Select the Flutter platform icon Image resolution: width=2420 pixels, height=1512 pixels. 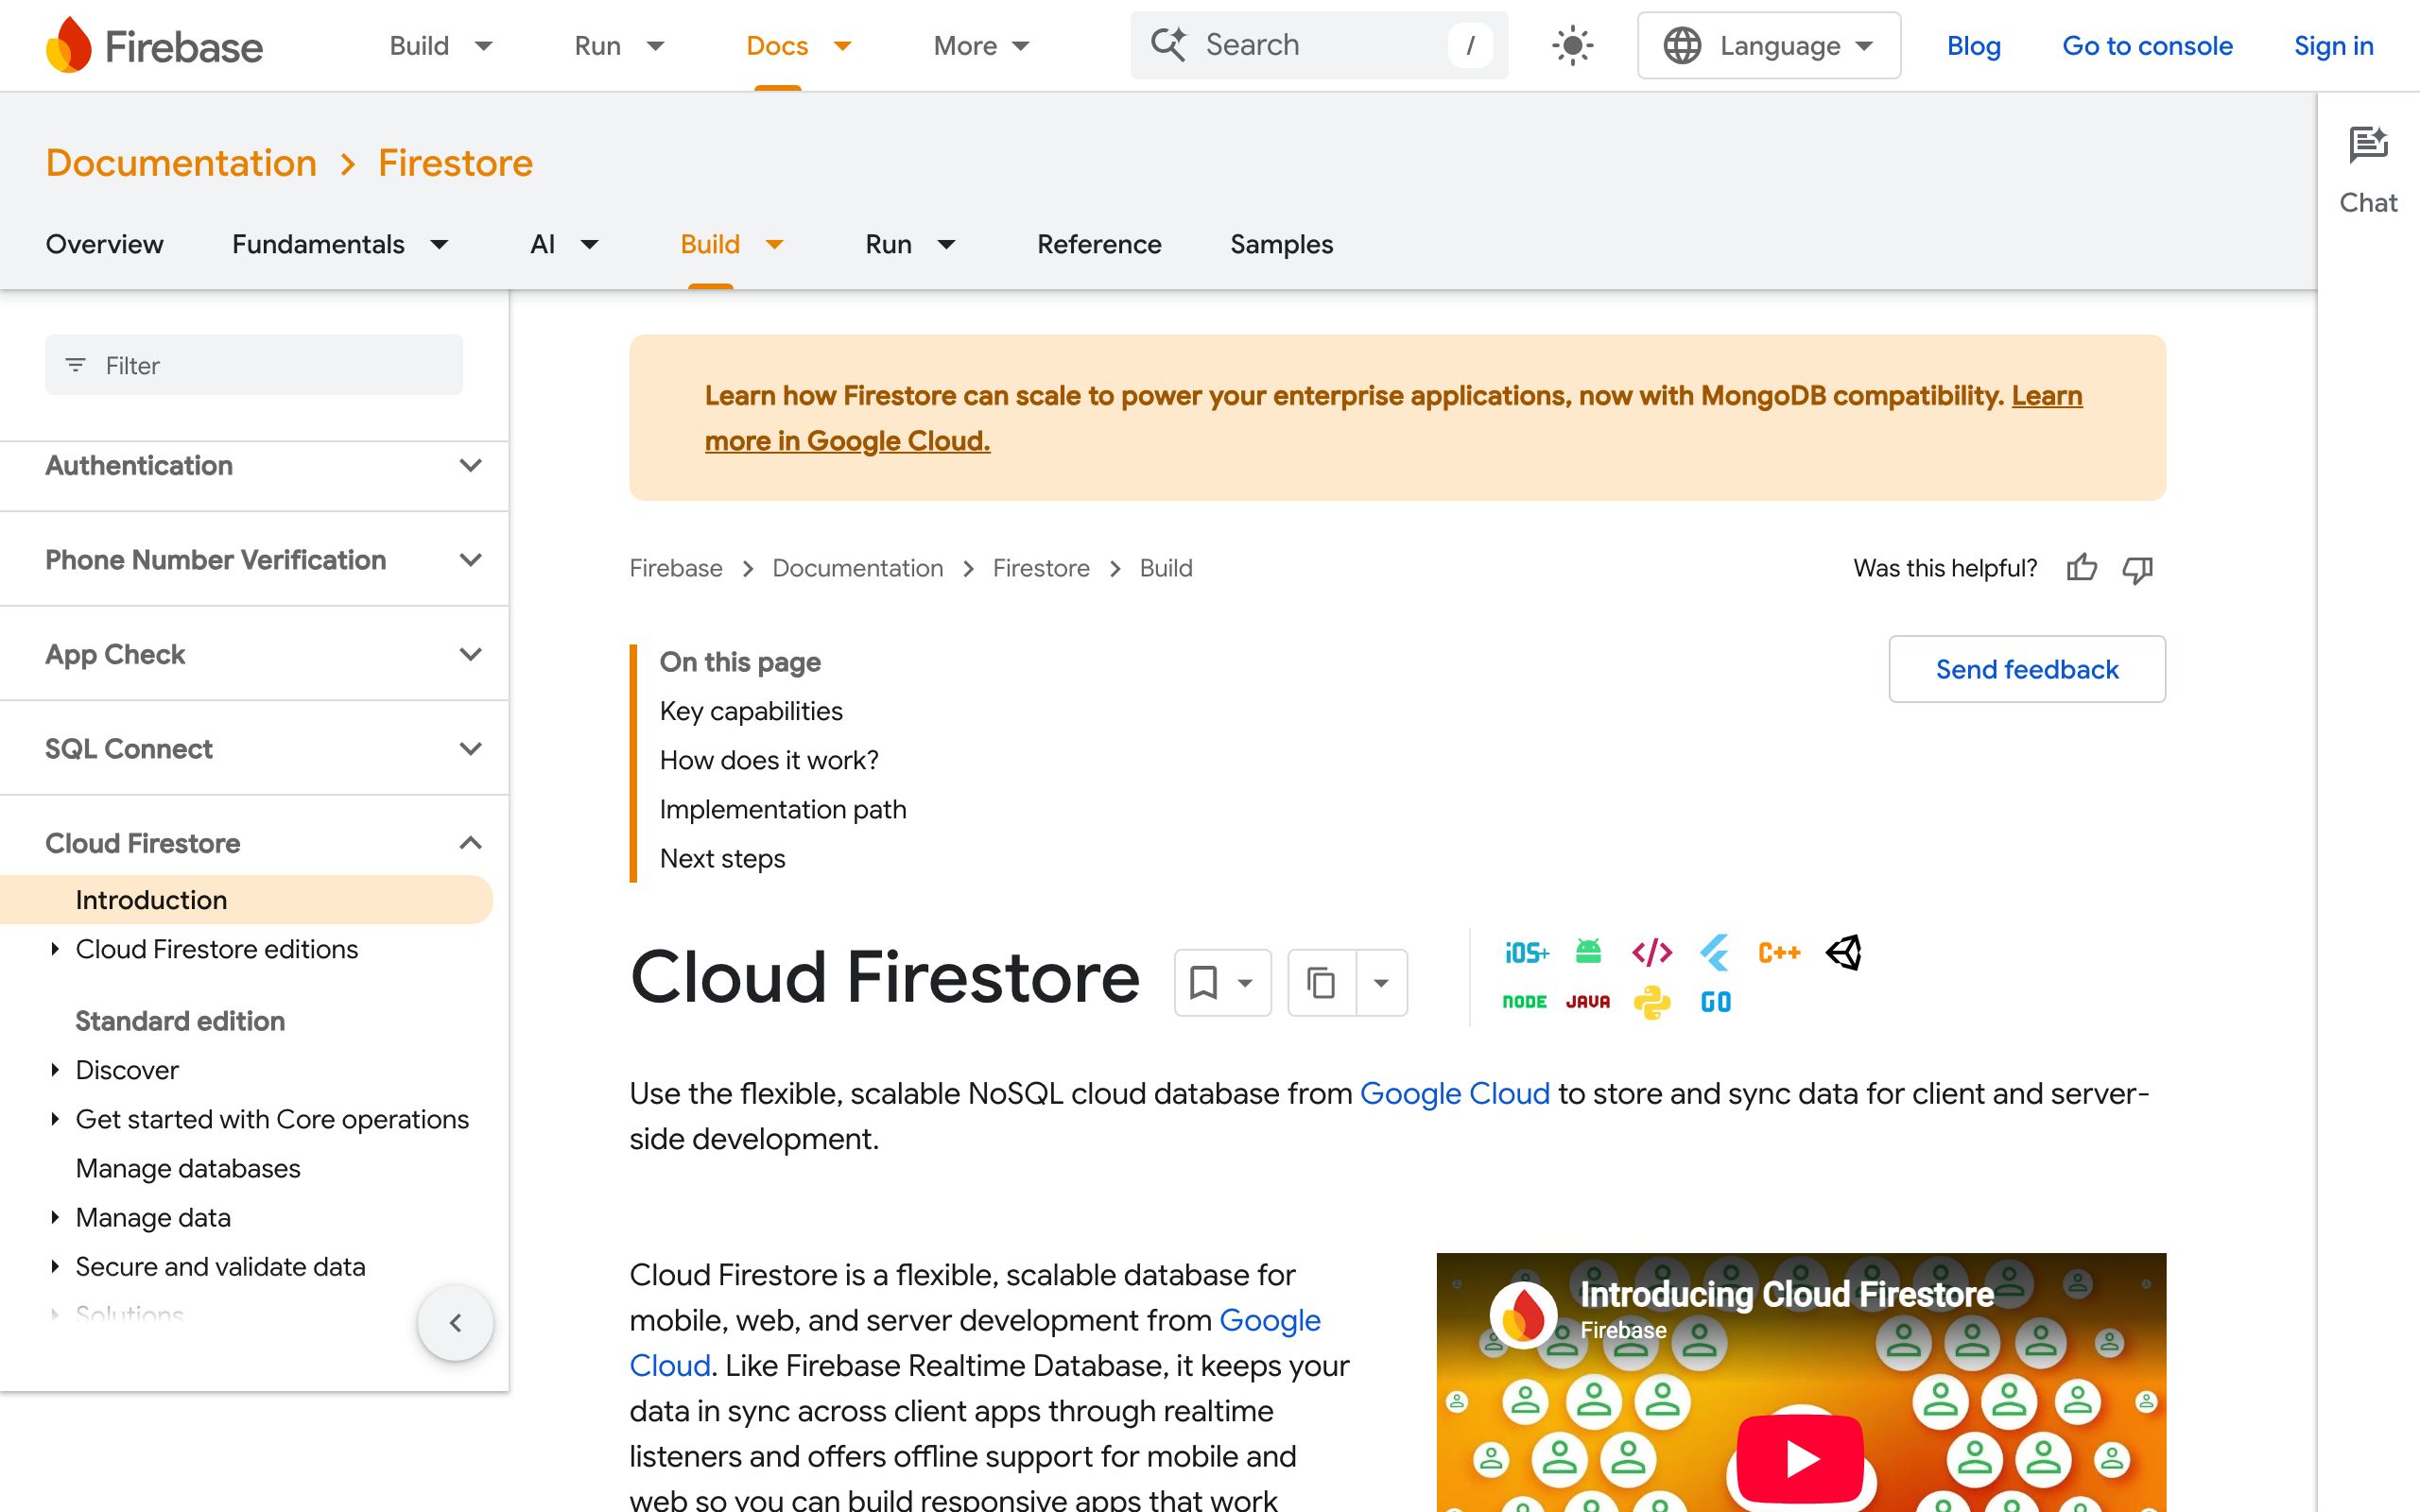click(x=1715, y=952)
